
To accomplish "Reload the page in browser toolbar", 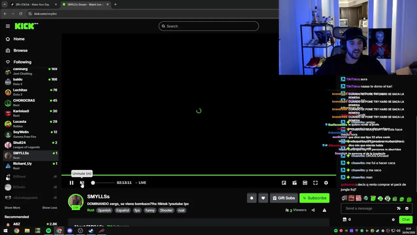I will [21, 14].
